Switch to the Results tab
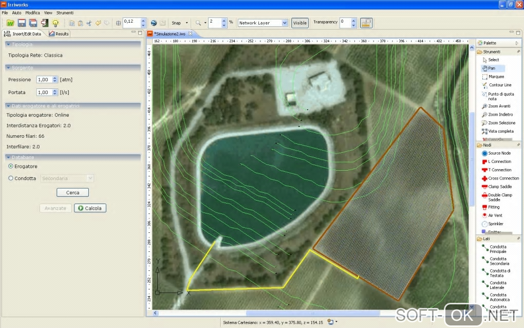This screenshot has height=328, width=524. click(59, 34)
